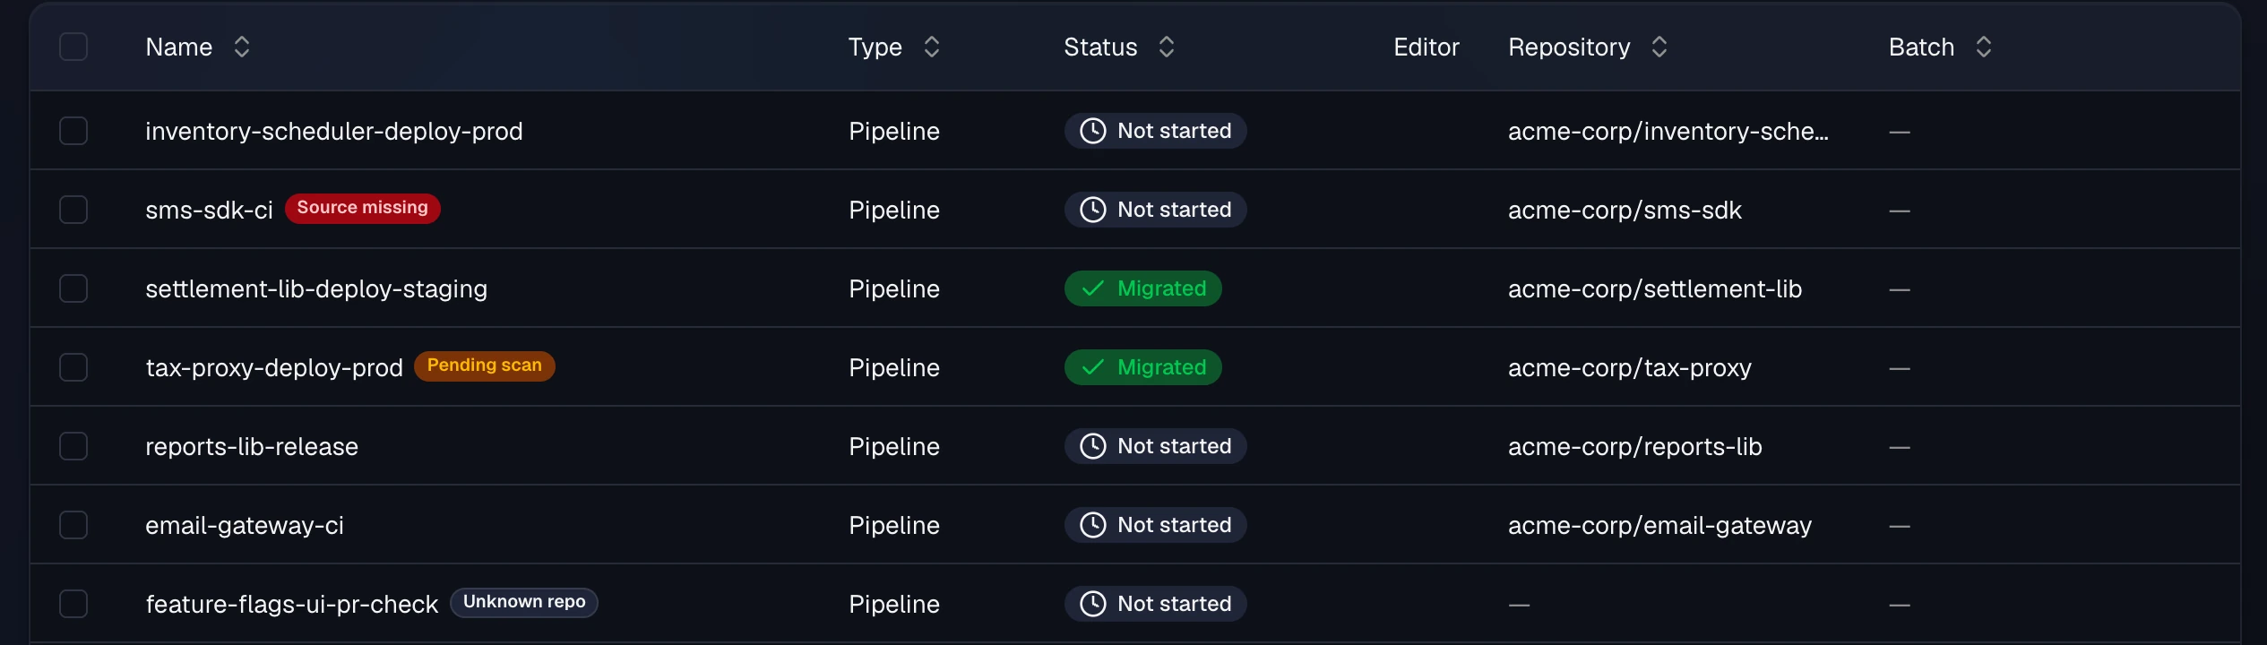Open settlement-lib-deploy-staging pipeline
2267x645 pixels.
coord(316,289)
